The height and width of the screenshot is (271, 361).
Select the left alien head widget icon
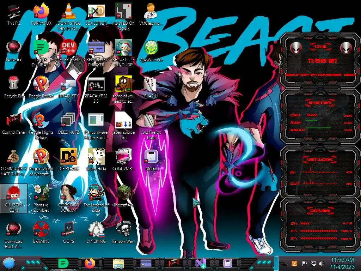point(296,48)
